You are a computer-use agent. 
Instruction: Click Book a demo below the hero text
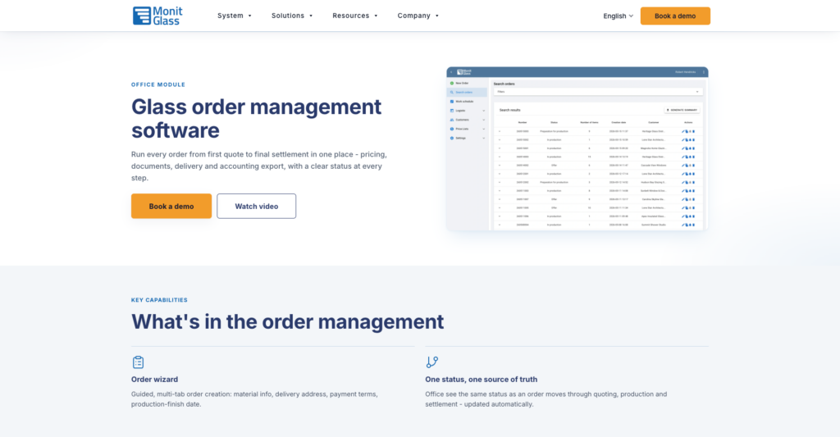171,206
